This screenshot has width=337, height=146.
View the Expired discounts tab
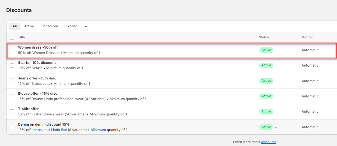click(71, 26)
